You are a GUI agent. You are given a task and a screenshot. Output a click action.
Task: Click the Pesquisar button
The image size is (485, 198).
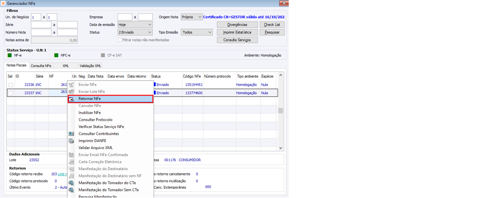tap(272, 32)
